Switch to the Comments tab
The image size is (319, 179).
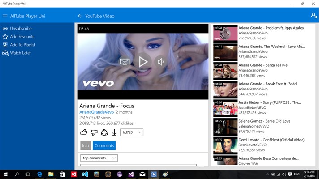[104, 145]
